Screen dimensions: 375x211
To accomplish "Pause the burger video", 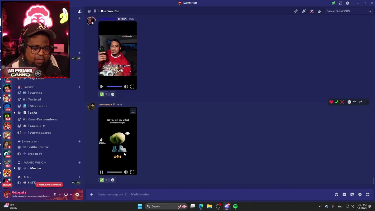I will [x=102, y=172].
